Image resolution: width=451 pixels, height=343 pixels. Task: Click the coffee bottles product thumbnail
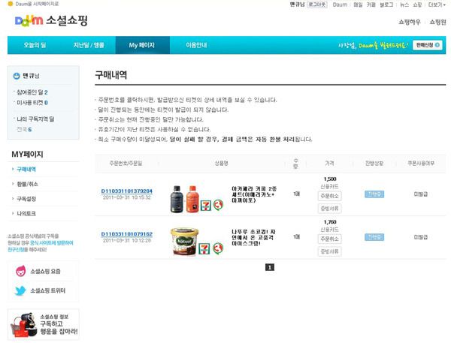click(x=185, y=199)
